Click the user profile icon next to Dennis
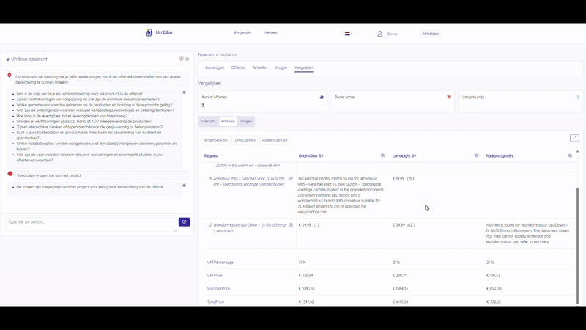Image resolution: width=586 pixels, height=330 pixels. [x=379, y=34]
